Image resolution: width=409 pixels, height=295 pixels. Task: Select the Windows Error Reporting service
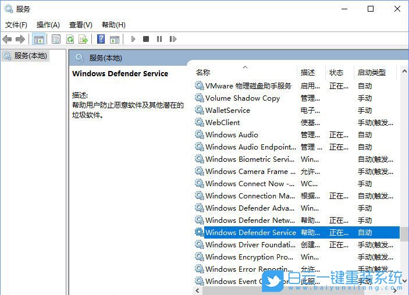(x=297, y=269)
